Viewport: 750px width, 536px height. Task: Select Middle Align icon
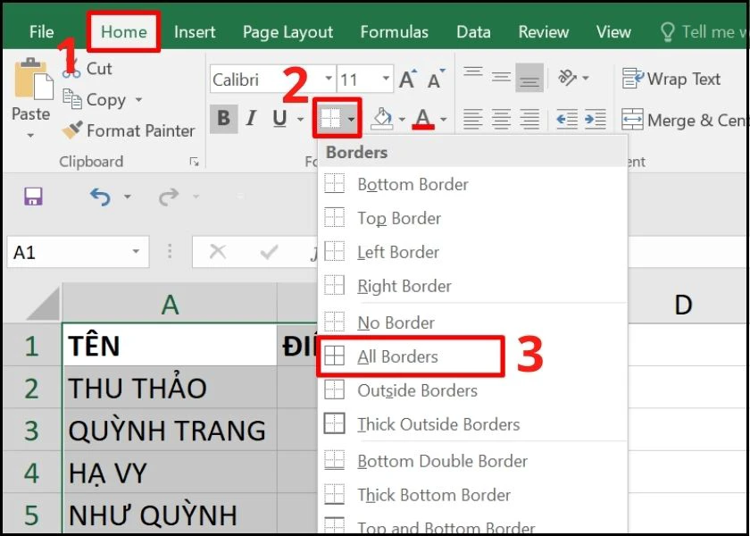[501, 77]
